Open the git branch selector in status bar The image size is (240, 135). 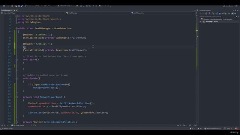click(228, 129)
